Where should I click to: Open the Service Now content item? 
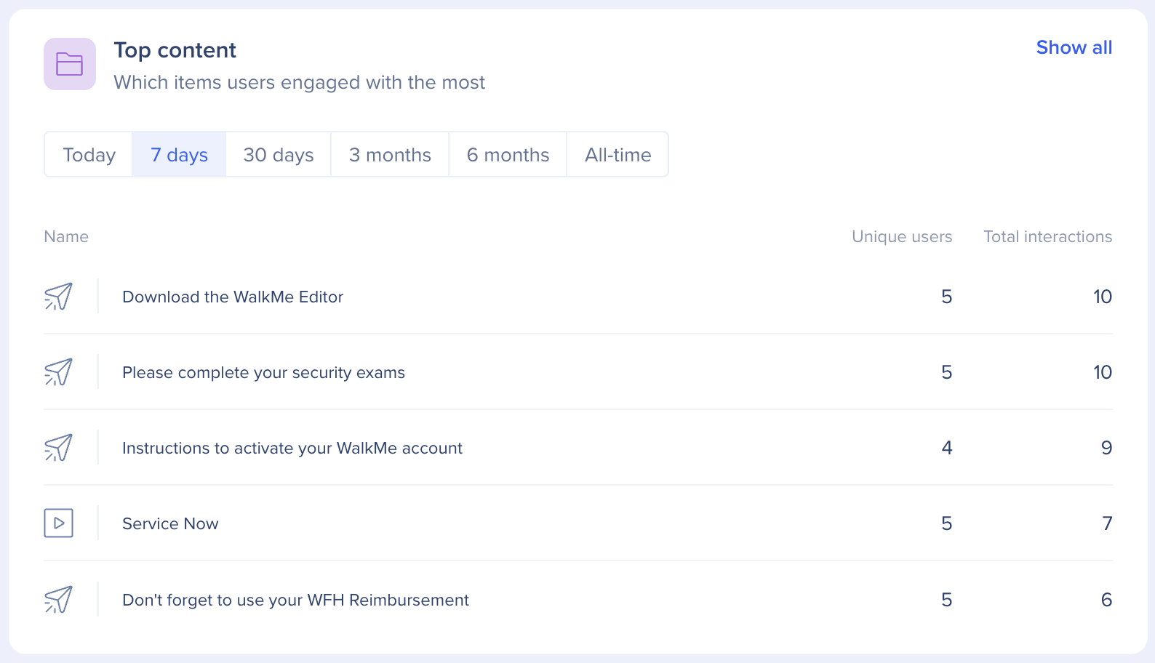(170, 524)
